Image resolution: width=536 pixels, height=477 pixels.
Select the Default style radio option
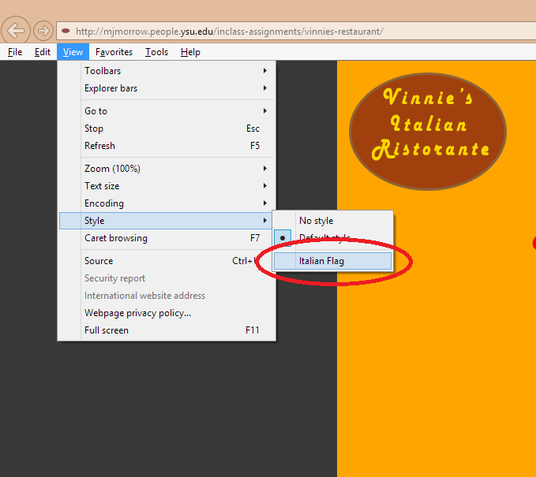click(x=324, y=238)
